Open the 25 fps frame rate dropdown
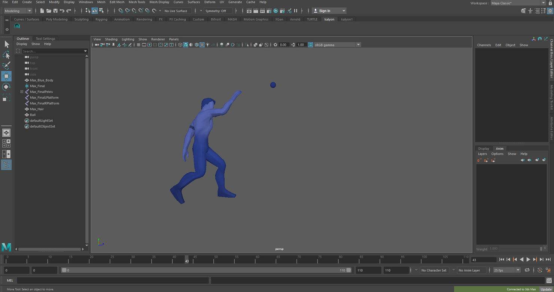554x292 pixels. pyautogui.click(x=507, y=270)
